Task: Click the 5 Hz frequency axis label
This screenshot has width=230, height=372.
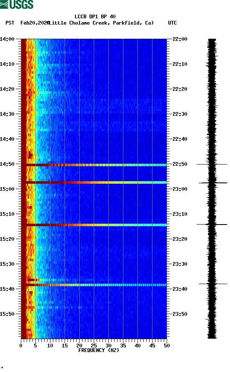Action: tap(35, 346)
